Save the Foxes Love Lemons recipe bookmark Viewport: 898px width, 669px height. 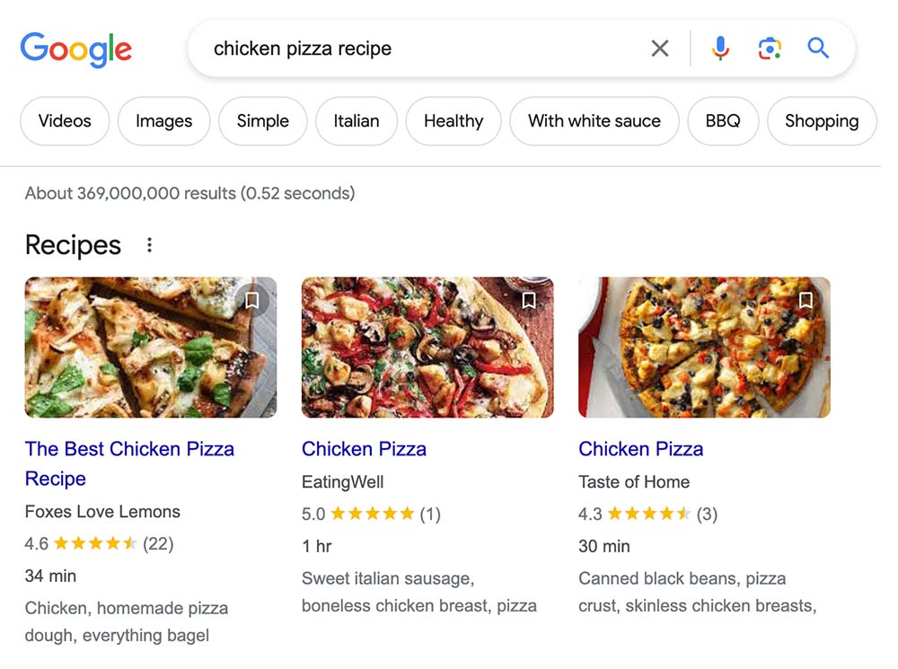click(x=252, y=301)
